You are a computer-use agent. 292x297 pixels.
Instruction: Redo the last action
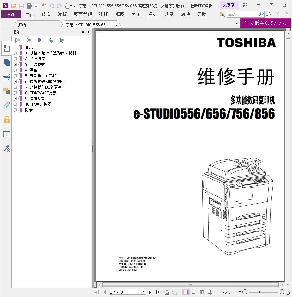pyautogui.click(x=59, y=6)
